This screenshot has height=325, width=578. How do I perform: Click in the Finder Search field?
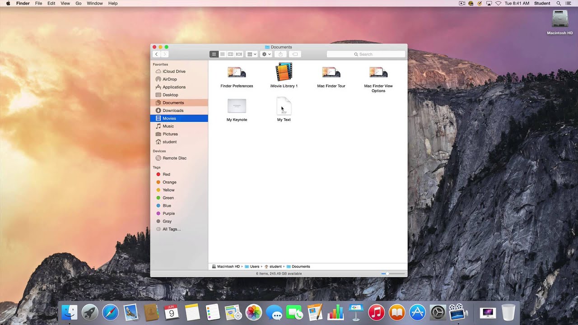coord(366,54)
